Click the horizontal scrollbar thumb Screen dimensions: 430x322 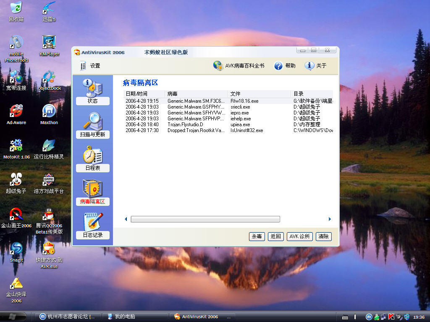[x=205, y=219]
